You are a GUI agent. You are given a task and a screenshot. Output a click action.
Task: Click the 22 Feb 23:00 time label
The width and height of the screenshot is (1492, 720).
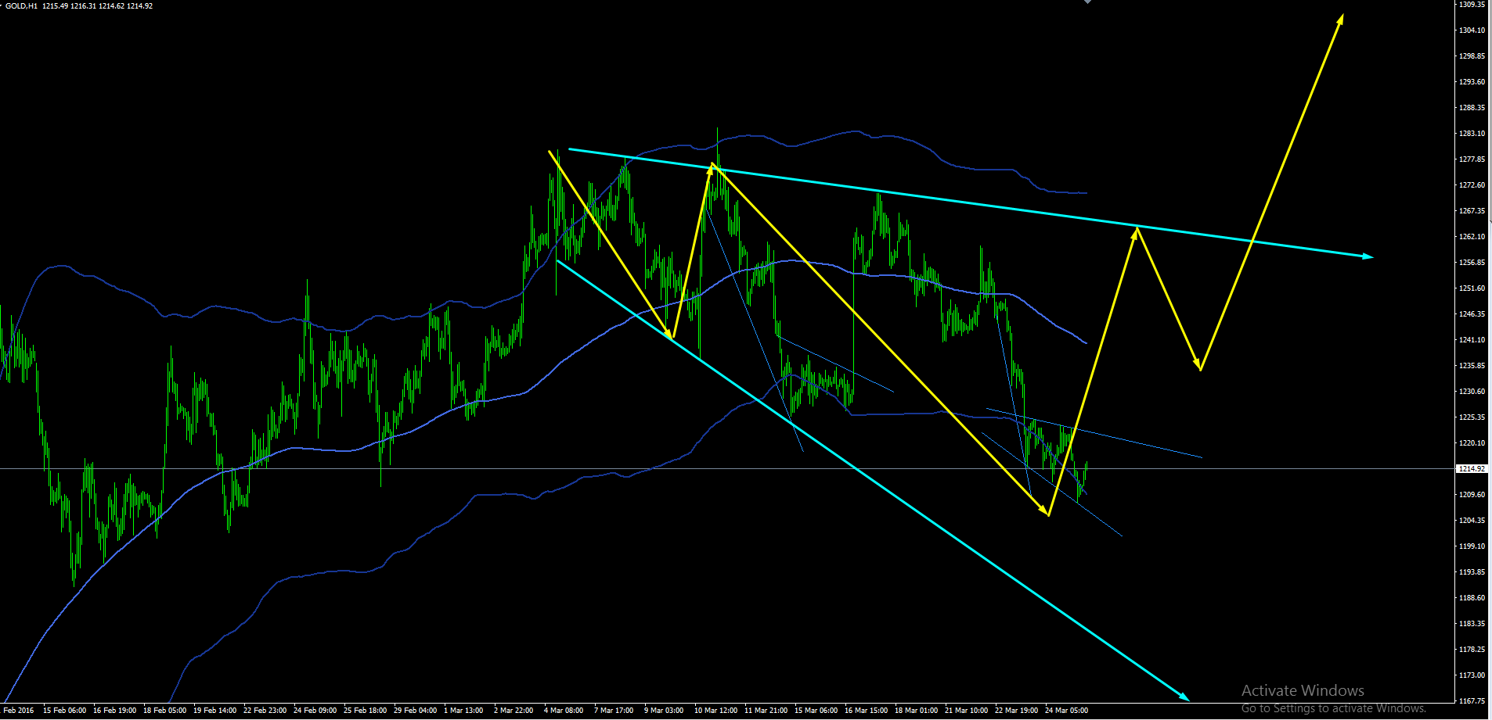[265, 711]
